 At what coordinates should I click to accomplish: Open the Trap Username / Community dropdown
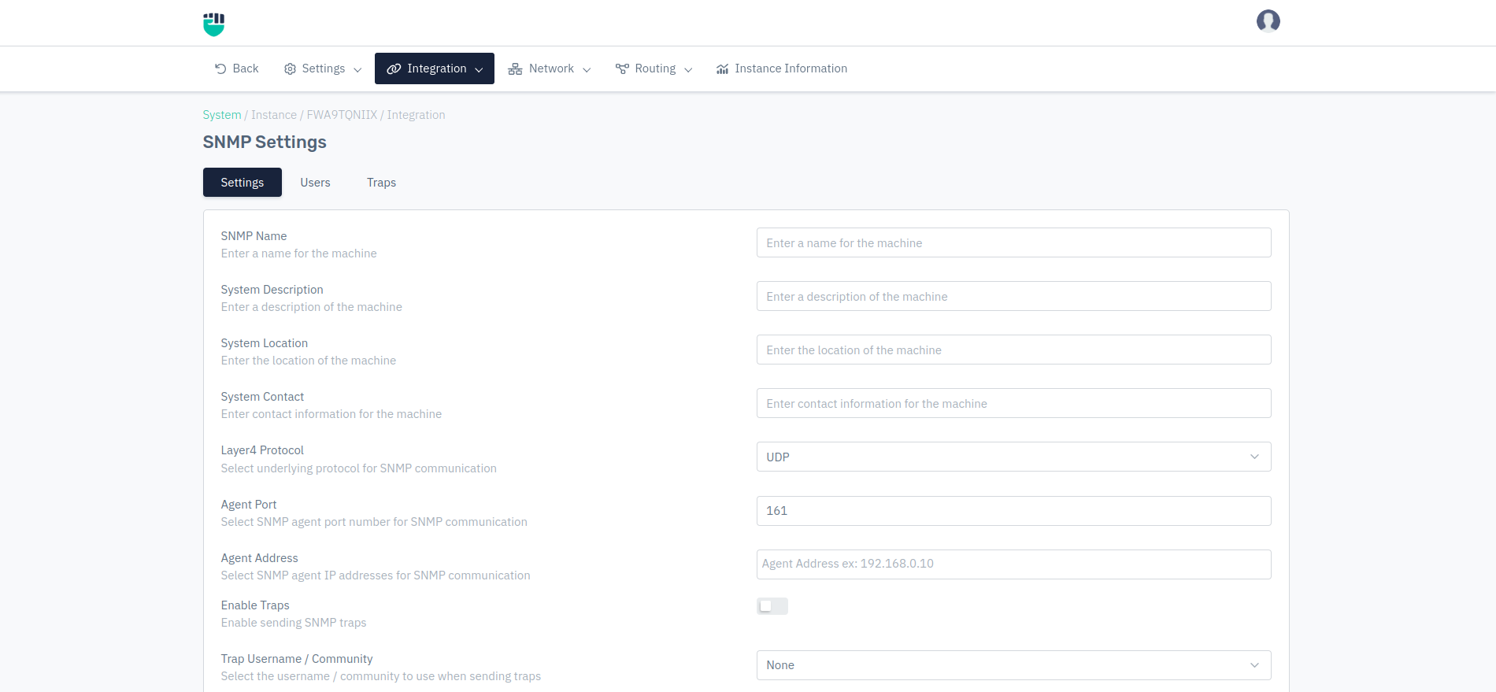pyautogui.click(x=1013, y=665)
